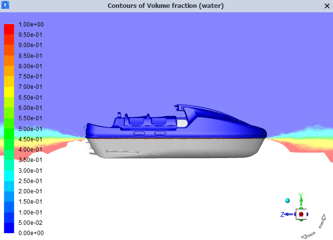Click the legend value 6.00e-01
Screen dimensions: 333x240
click(x=30, y=108)
